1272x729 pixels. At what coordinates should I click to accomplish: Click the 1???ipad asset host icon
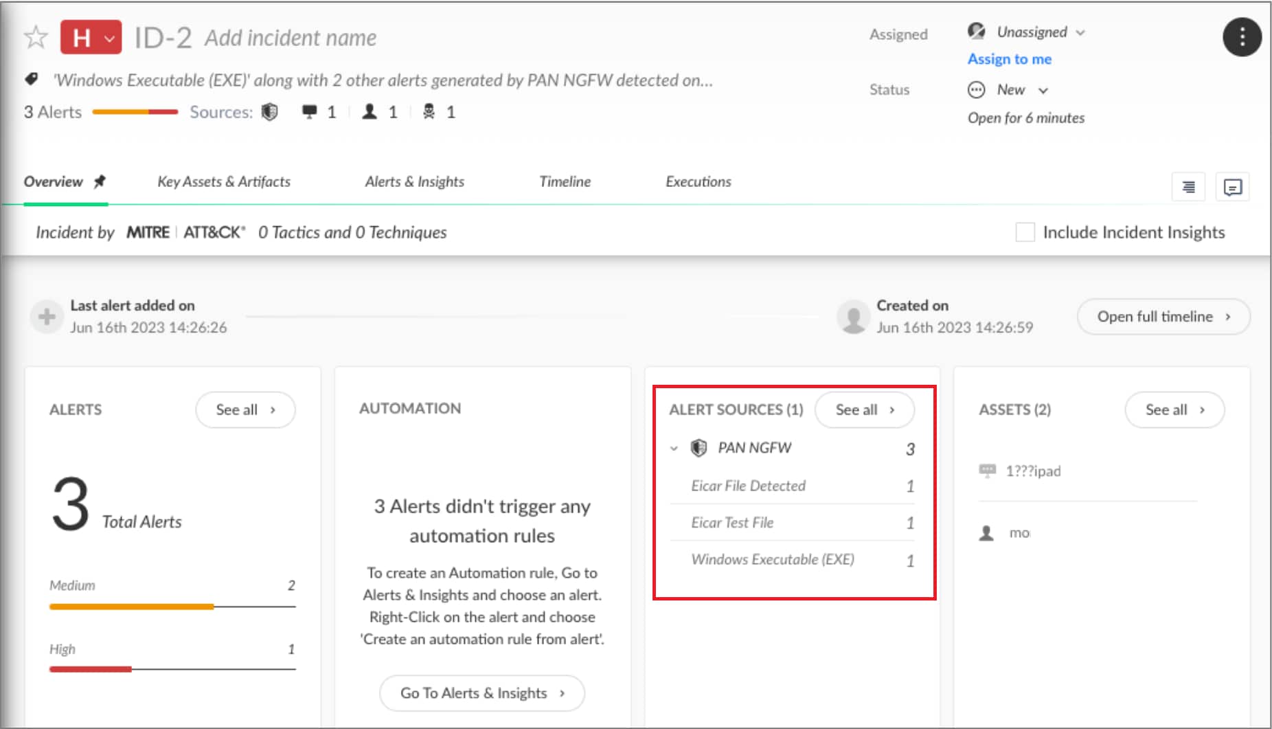pyautogui.click(x=987, y=471)
